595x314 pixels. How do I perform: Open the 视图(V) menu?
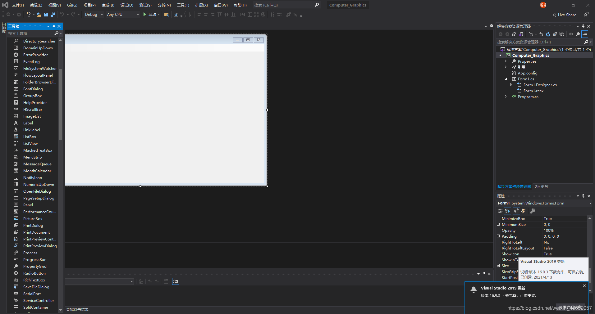point(54,5)
